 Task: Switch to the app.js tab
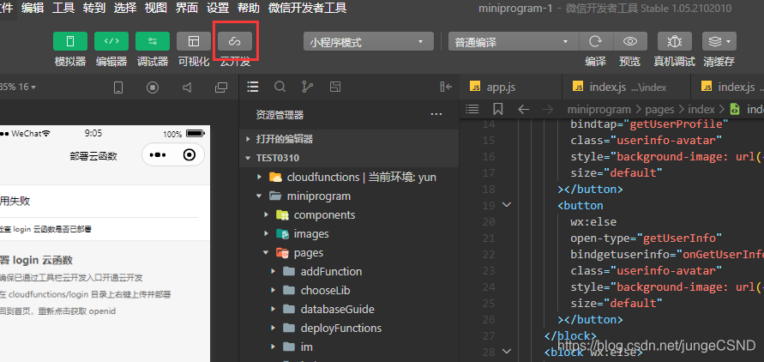511,87
